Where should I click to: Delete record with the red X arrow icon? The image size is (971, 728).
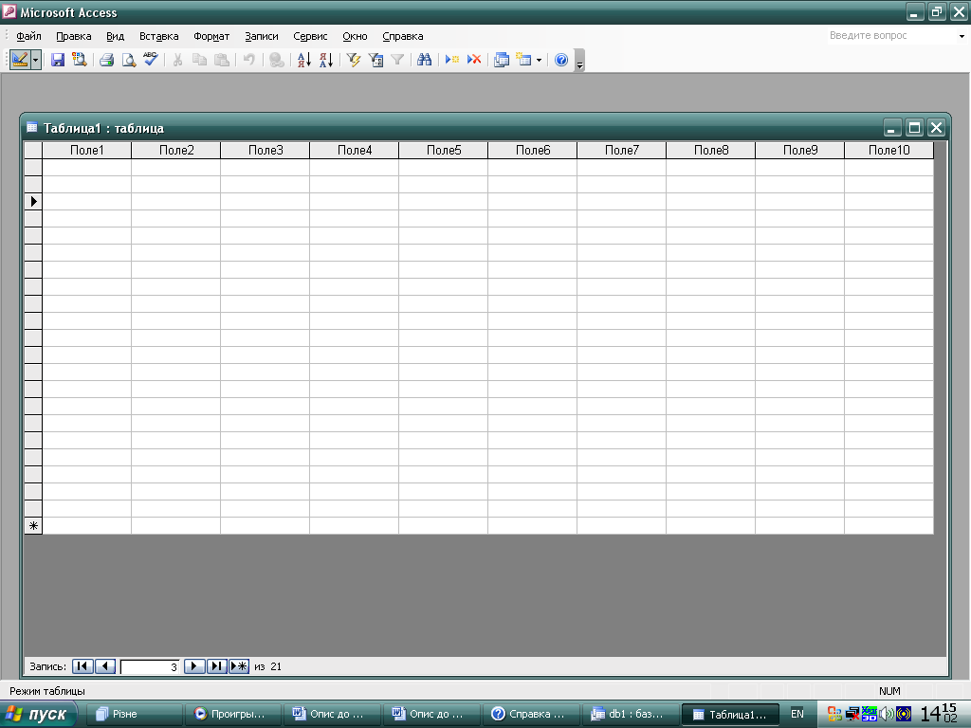[x=474, y=60]
